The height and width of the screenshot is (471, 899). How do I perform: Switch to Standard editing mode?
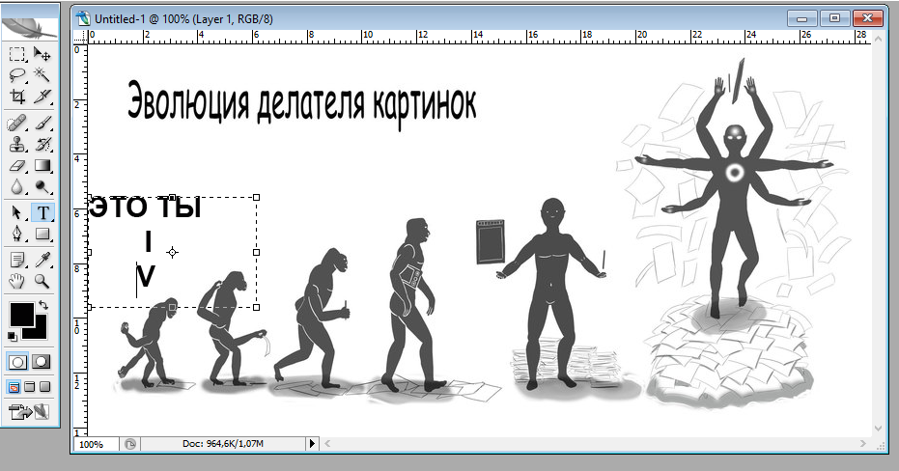click(17, 362)
